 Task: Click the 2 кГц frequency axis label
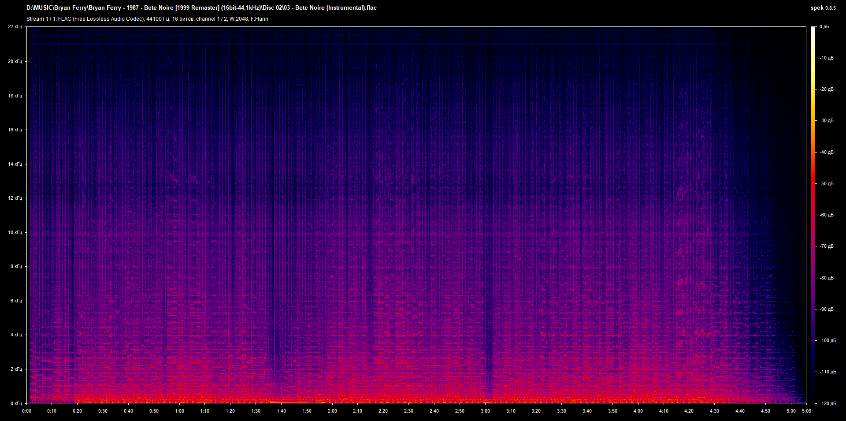pos(16,369)
